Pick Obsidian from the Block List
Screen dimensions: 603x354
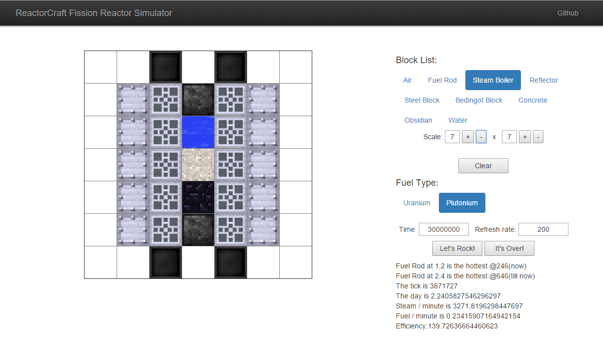[418, 120]
